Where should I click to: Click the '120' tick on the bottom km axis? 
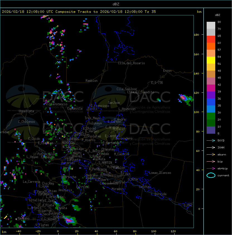coord(173,231)
